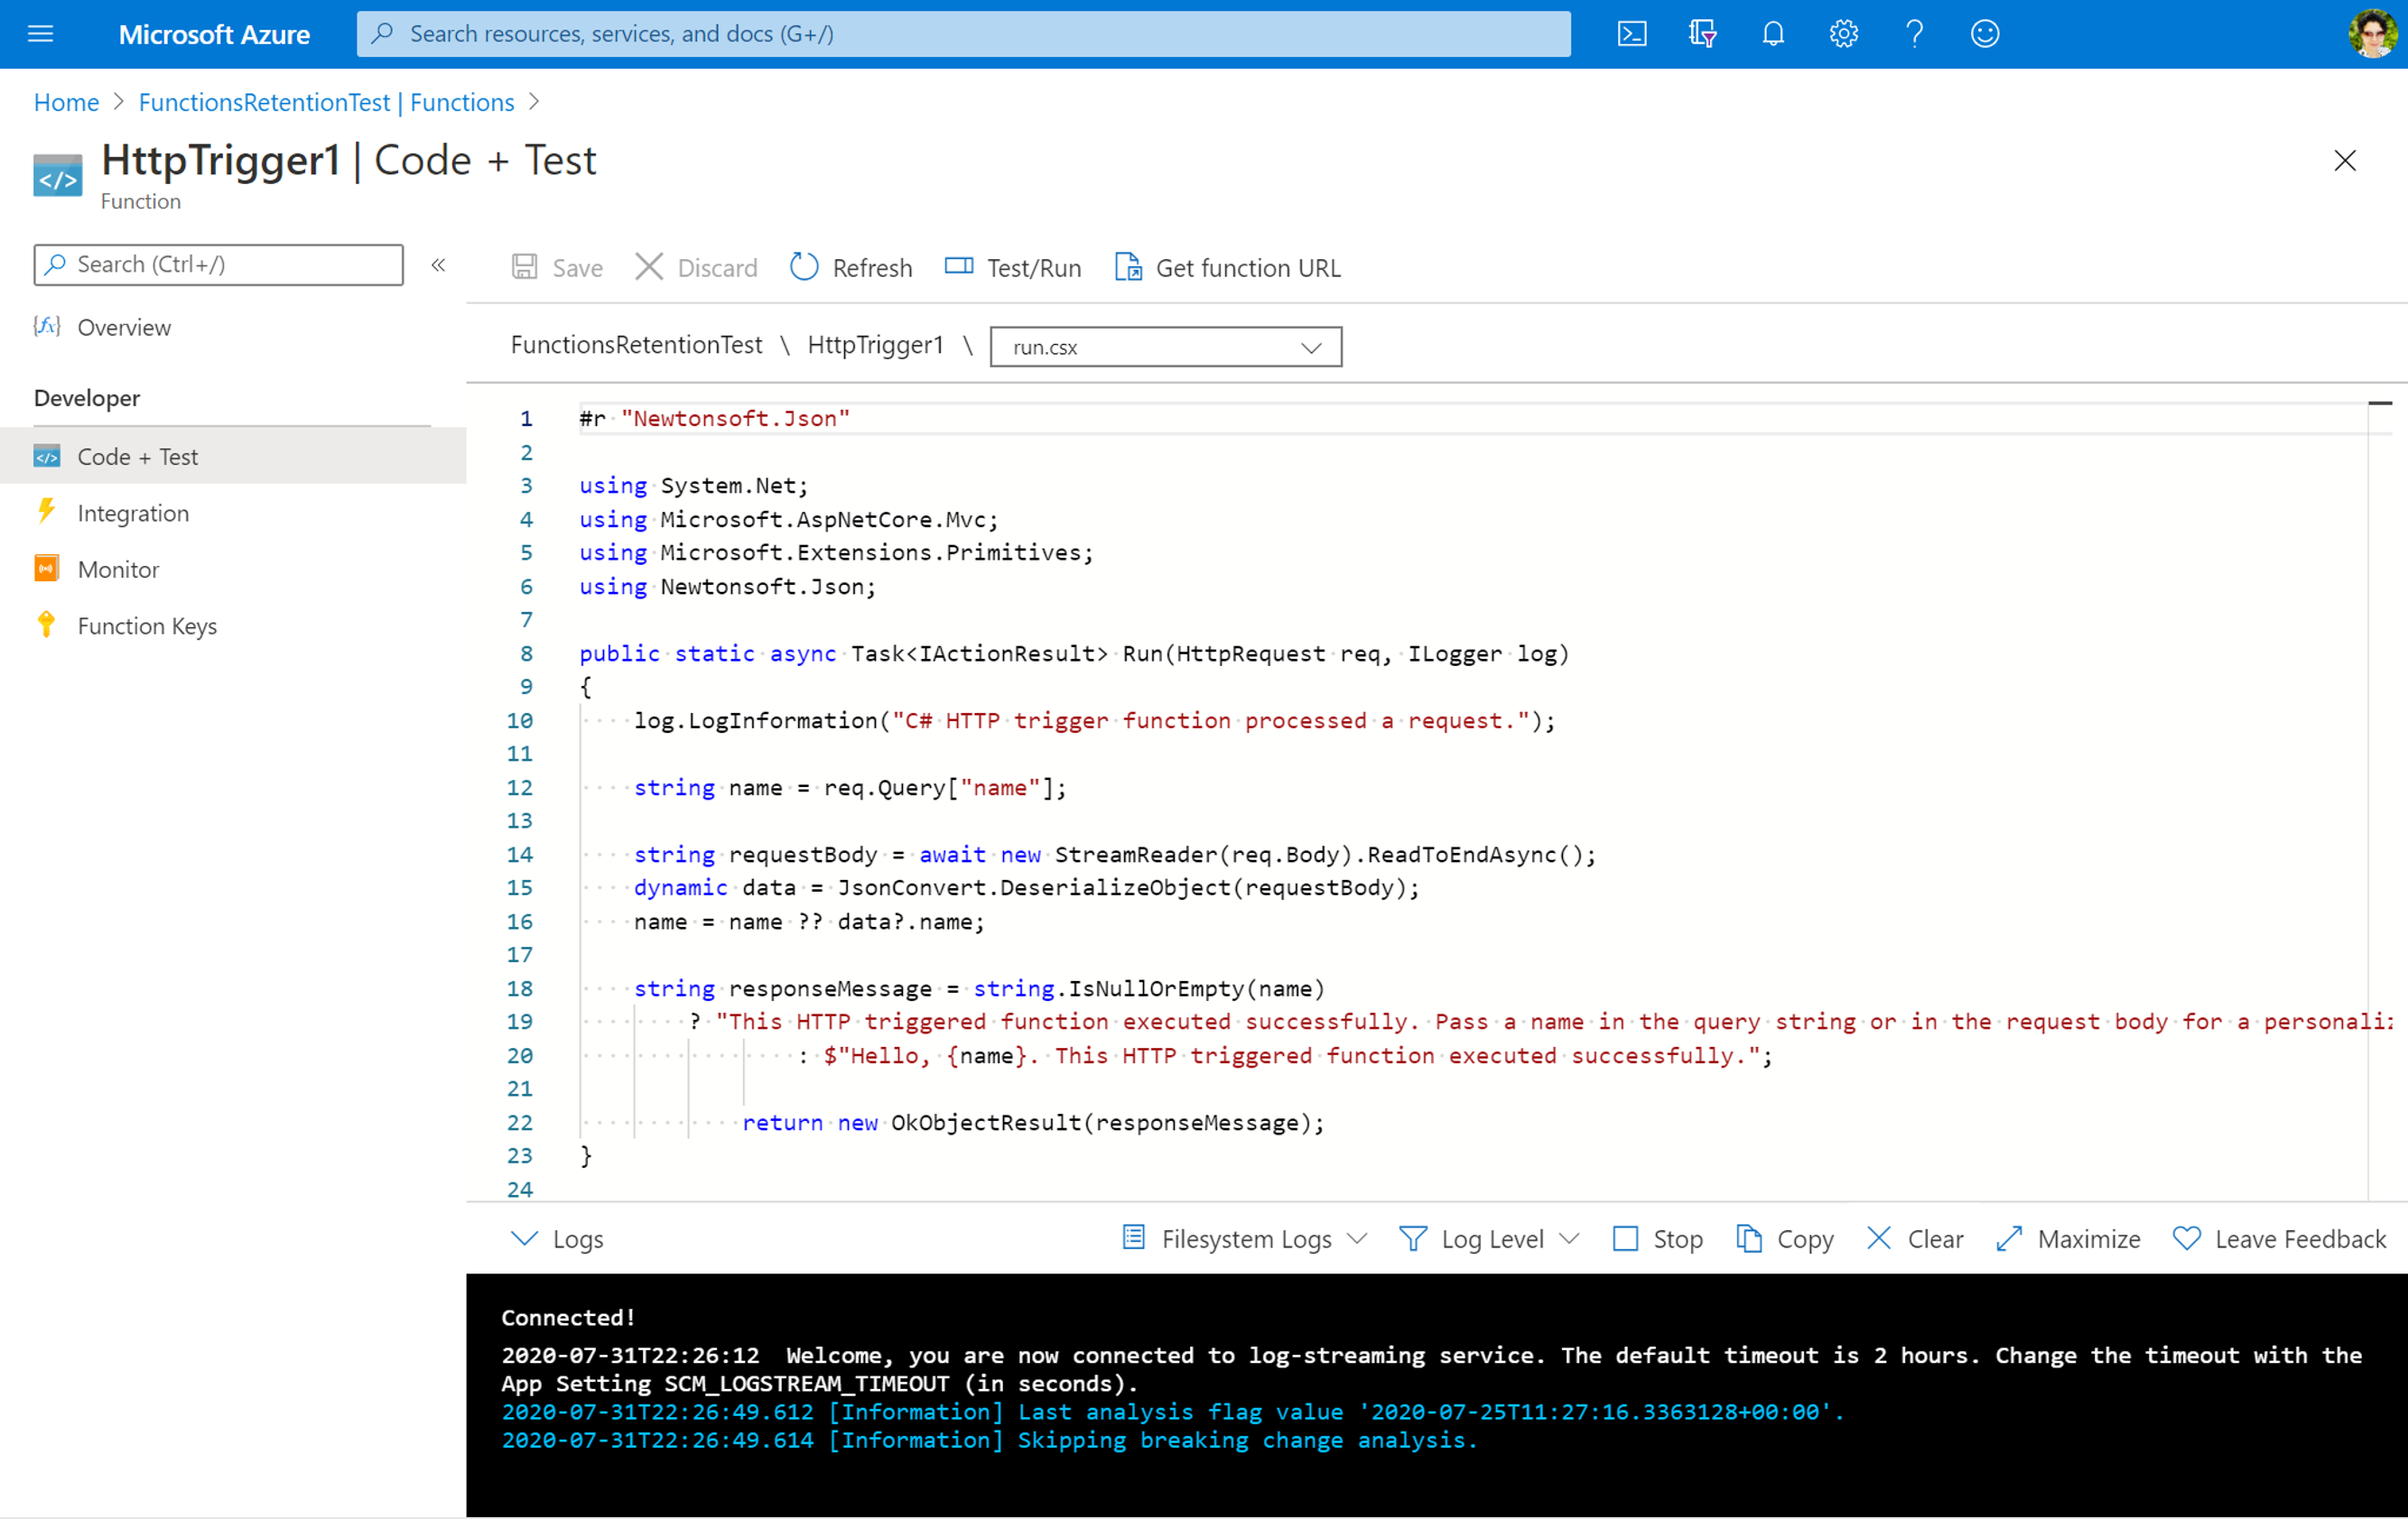Open the user account avatar menu
This screenshot has width=2408, height=1519.
tap(2371, 34)
